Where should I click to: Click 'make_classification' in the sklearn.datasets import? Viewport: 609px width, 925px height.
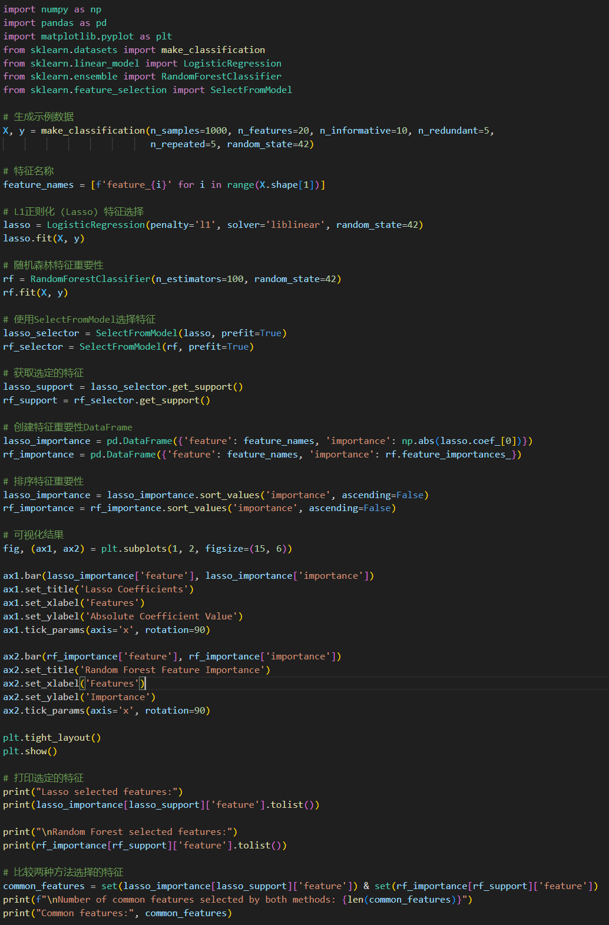tap(213, 50)
